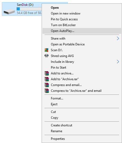Select Shred using AVG
The image size is (122, 143).
click(x=82, y=56)
